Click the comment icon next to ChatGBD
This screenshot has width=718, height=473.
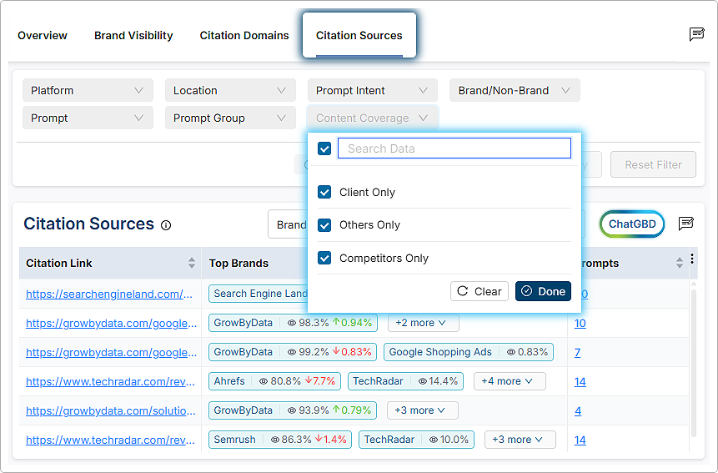[x=685, y=224]
